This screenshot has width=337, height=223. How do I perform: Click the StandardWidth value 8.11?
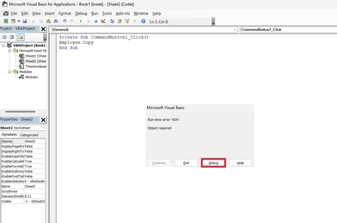pyautogui.click(x=34, y=196)
